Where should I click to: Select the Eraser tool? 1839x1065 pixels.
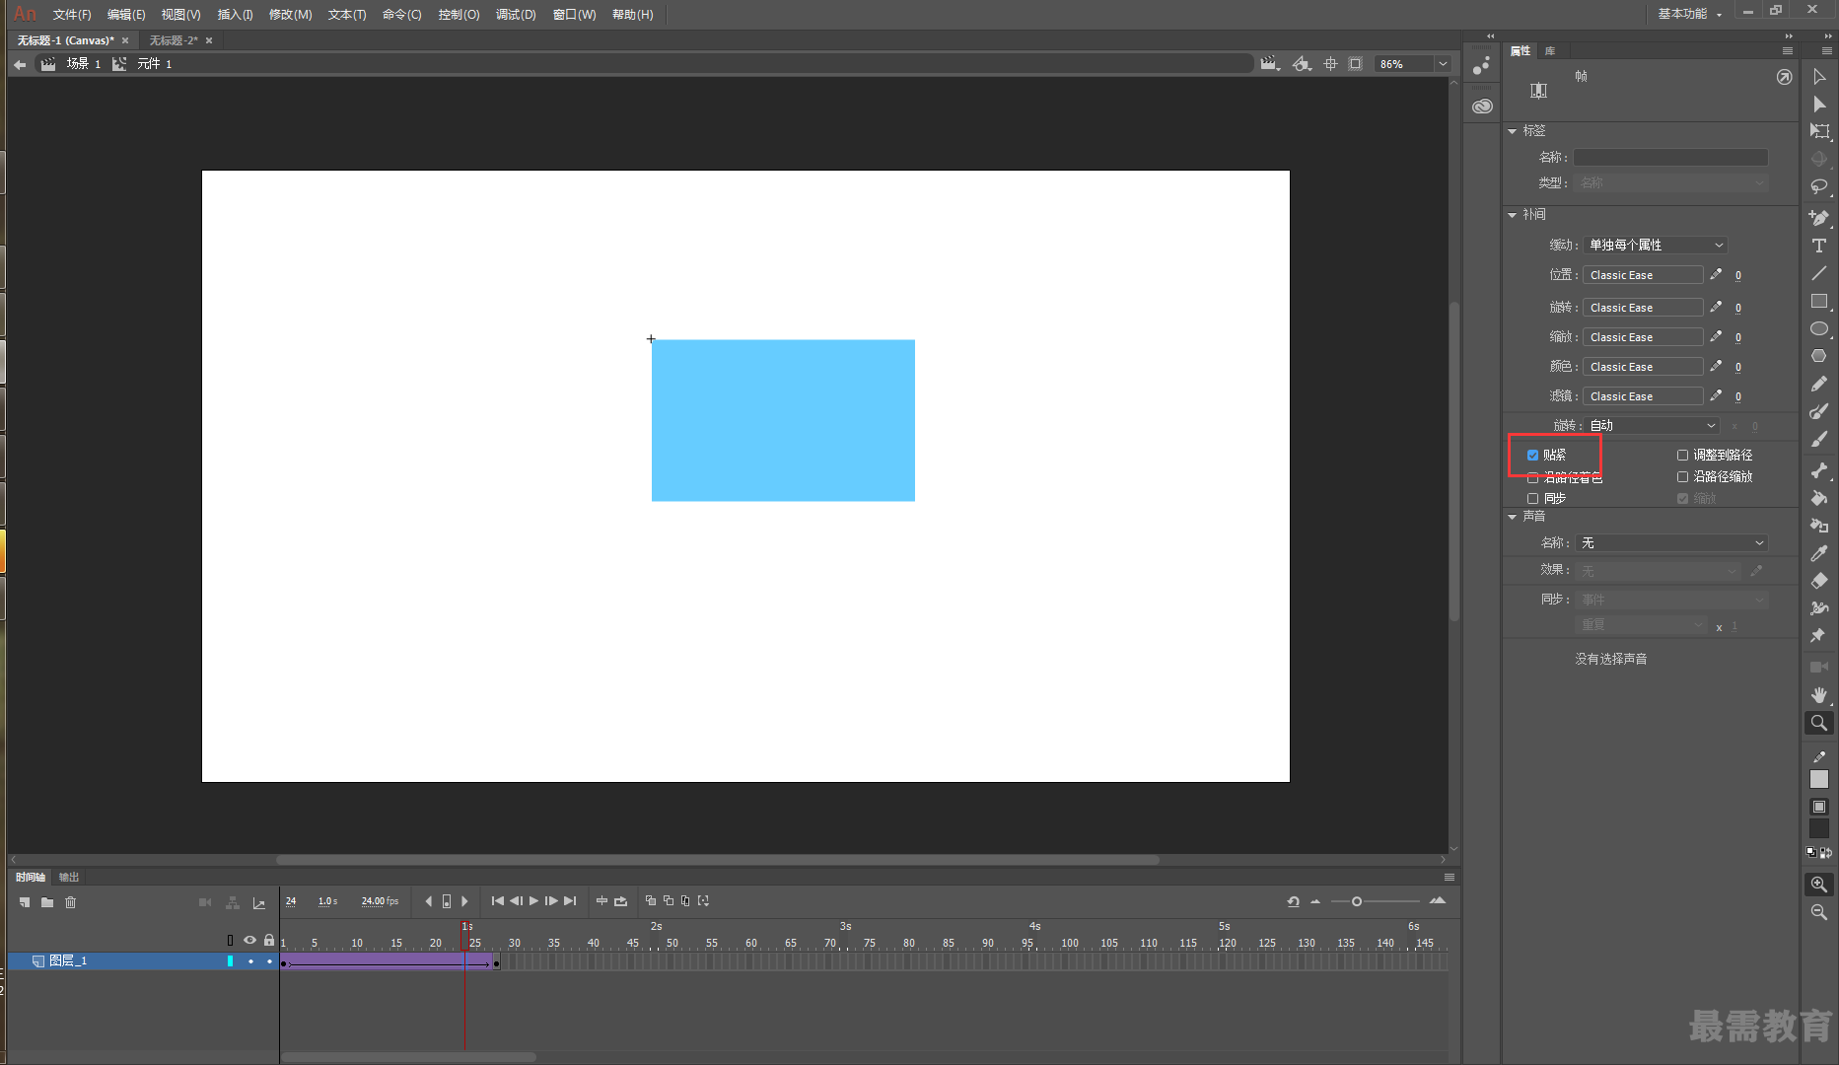point(1819,581)
